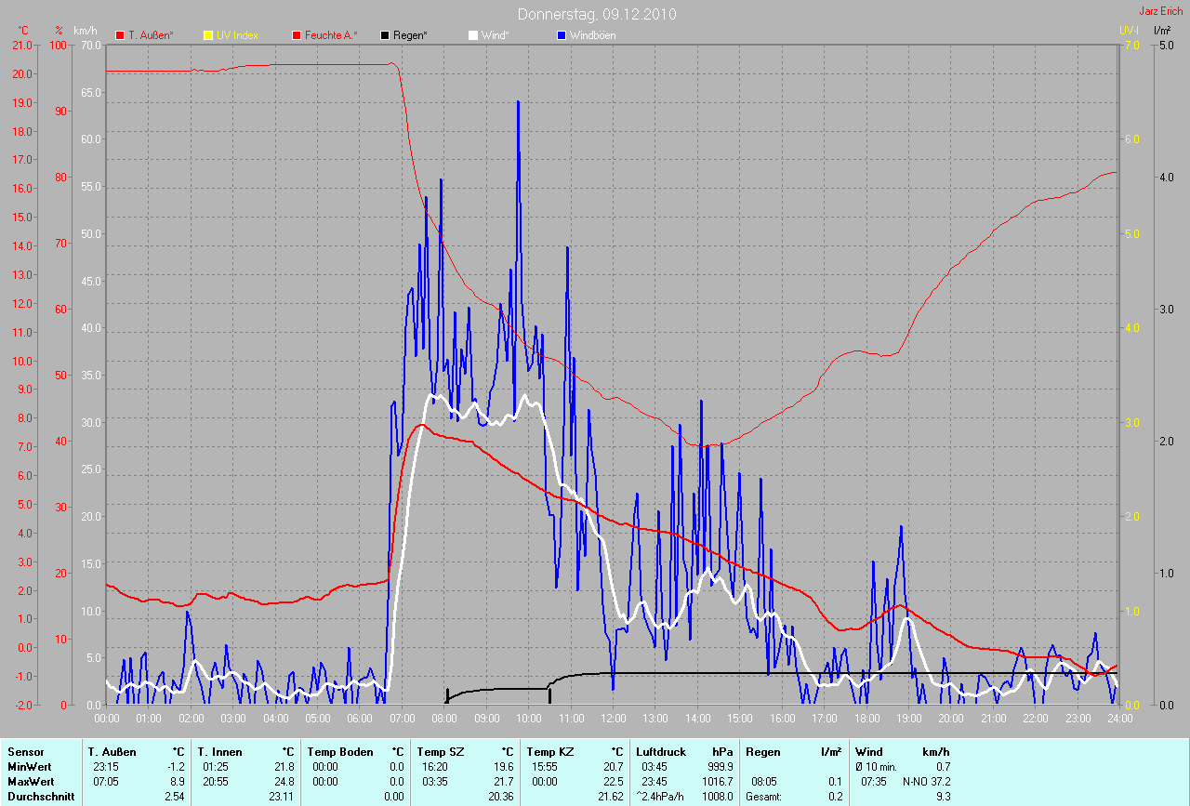Click the '18:00' time axis label
This screenshot has width=1190, height=806.
pyautogui.click(x=866, y=718)
